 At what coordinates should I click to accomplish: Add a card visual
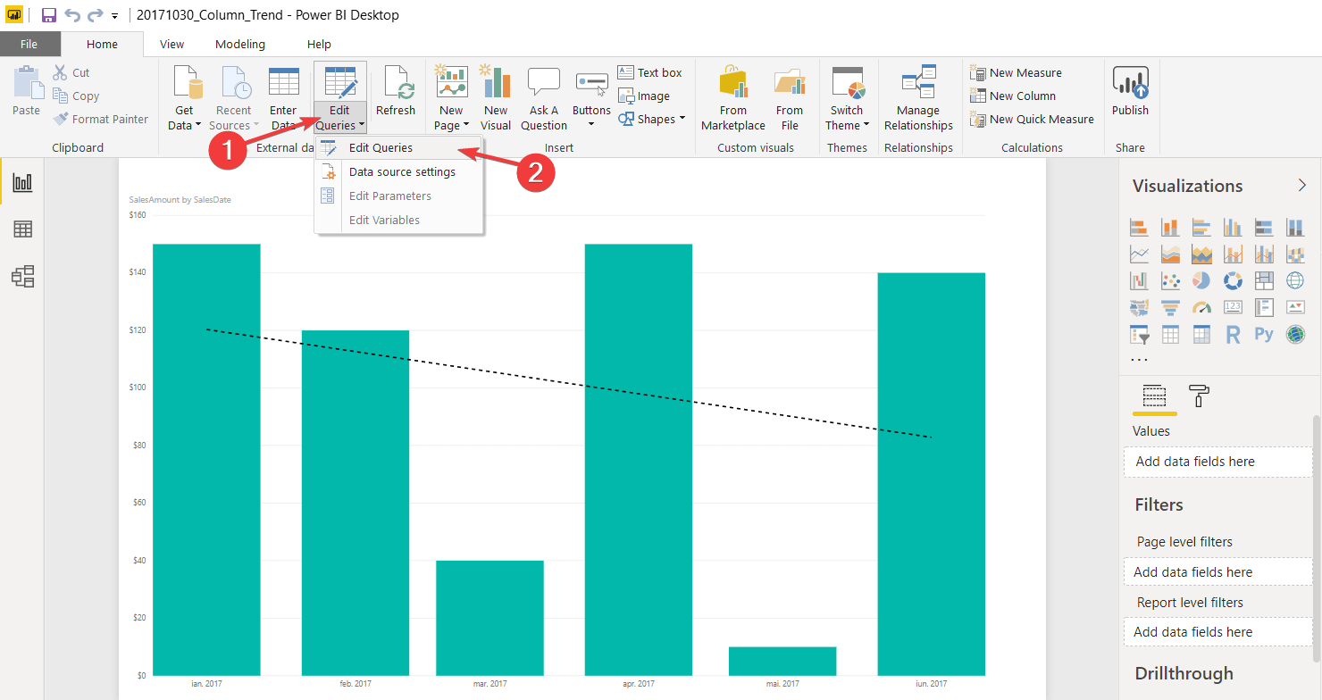(x=1233, y=307)
